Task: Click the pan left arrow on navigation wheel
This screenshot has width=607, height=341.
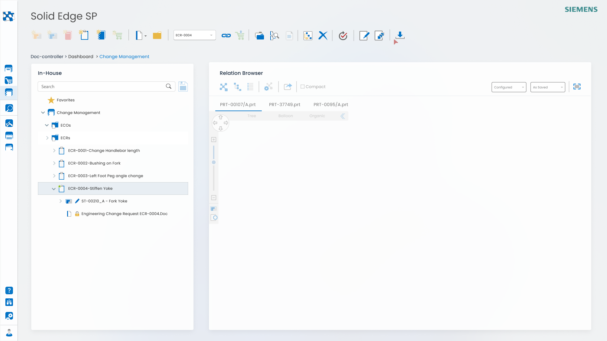Action: coord(215,123)
